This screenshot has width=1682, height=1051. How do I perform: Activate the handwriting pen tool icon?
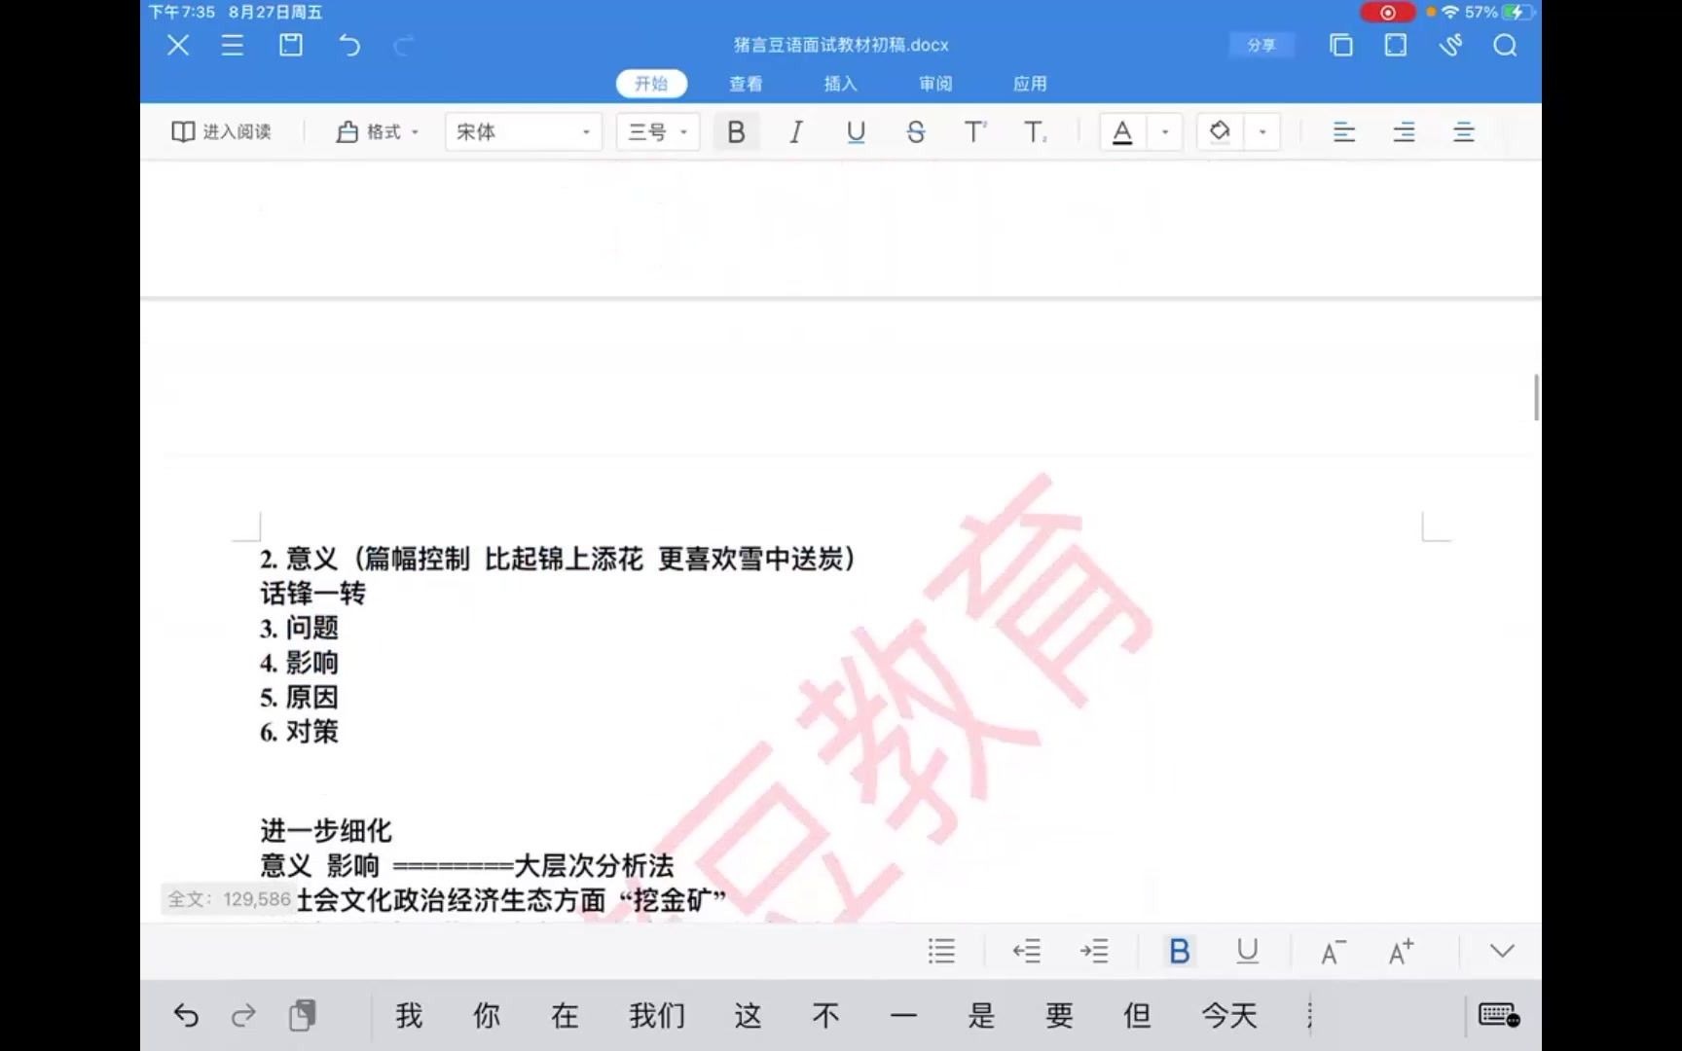tap(1450, 45)
